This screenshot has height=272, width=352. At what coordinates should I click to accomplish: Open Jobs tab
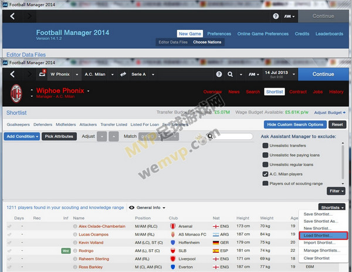coord(317,92)
